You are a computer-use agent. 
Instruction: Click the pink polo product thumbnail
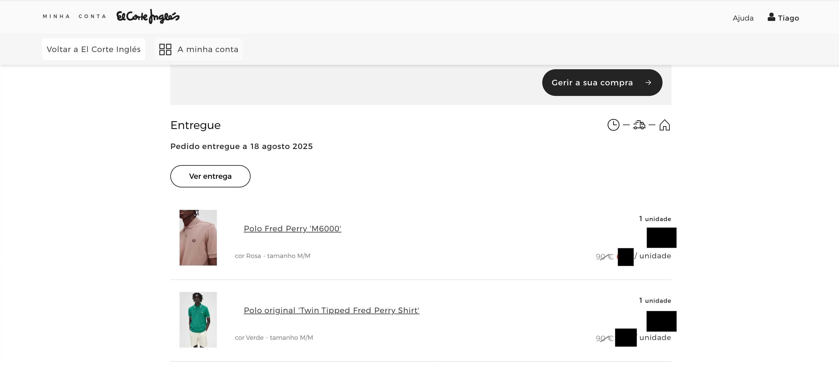pyautogui.click(x=198, y=238)
